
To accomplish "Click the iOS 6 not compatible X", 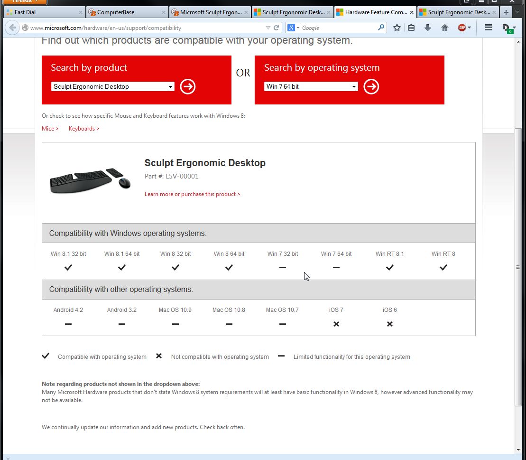I will (x=389, y=324).
